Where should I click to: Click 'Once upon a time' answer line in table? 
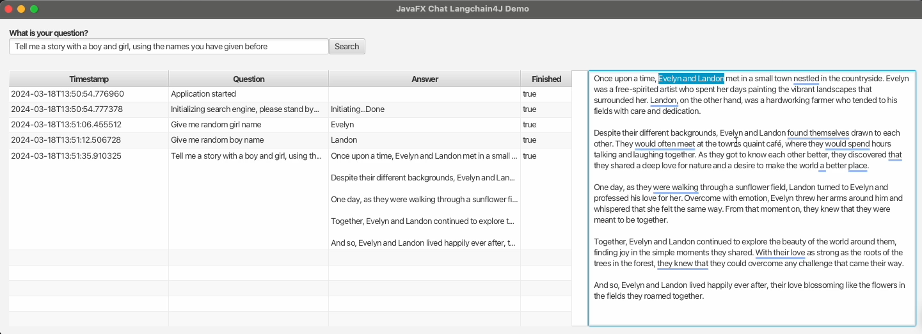coord(424,156)
